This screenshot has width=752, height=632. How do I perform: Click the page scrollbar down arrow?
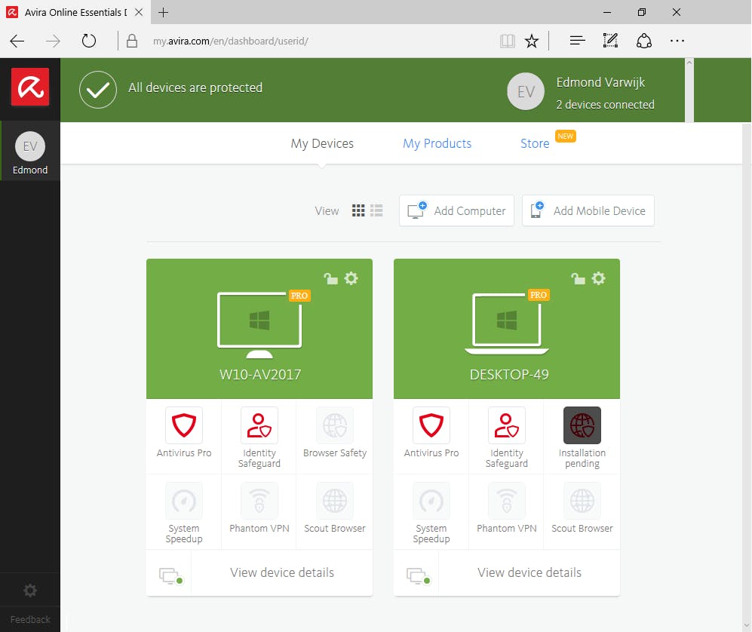pos(746,625)
